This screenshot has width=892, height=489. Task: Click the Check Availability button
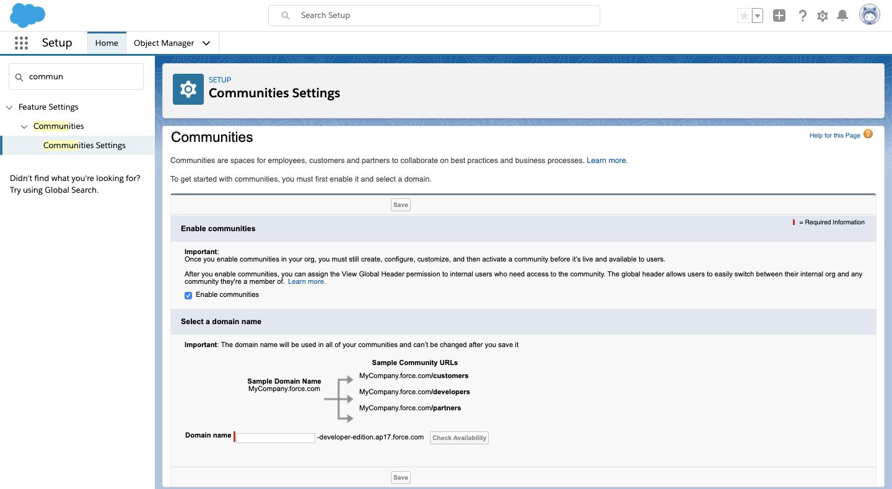[459, 438]
